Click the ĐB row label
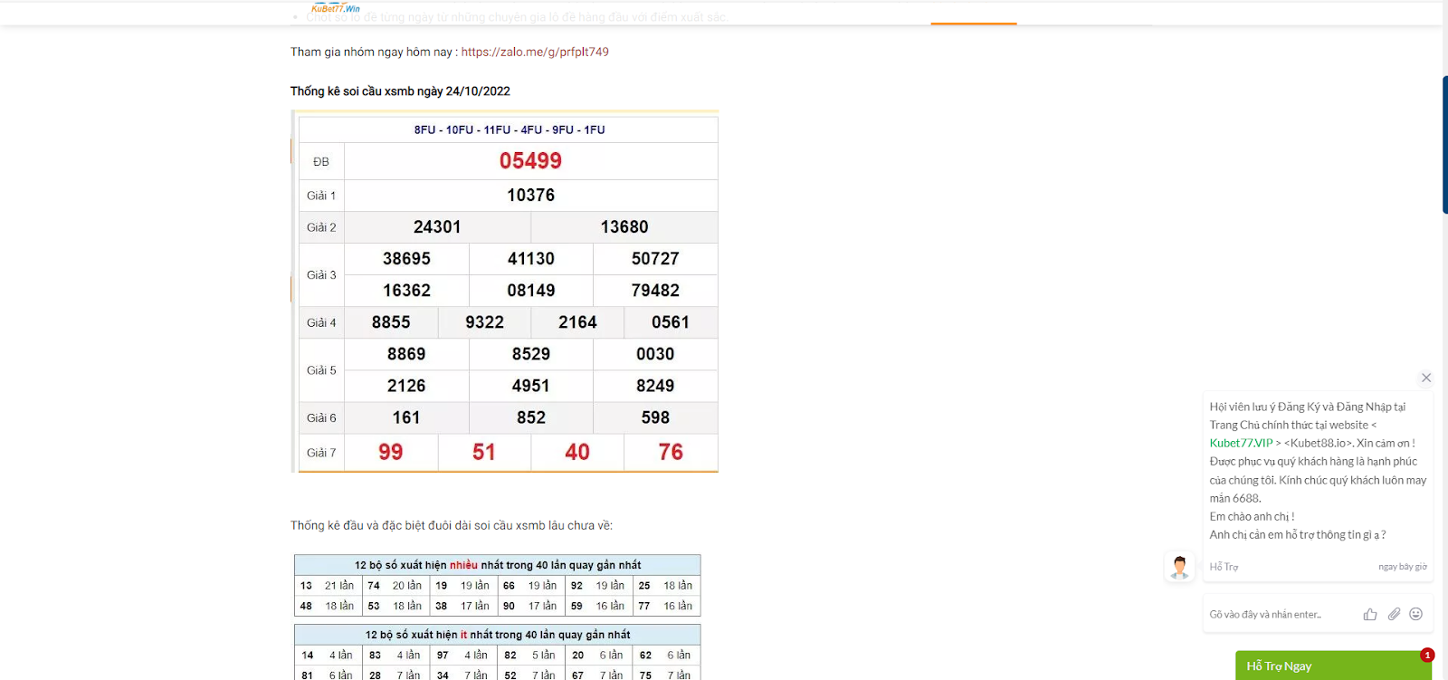Viewport: 1448px width, 680px height. coord(321,162)
